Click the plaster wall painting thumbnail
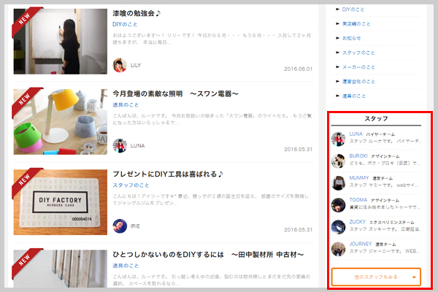The width and height of the screenshot is (438, 292). click(61, 42)
